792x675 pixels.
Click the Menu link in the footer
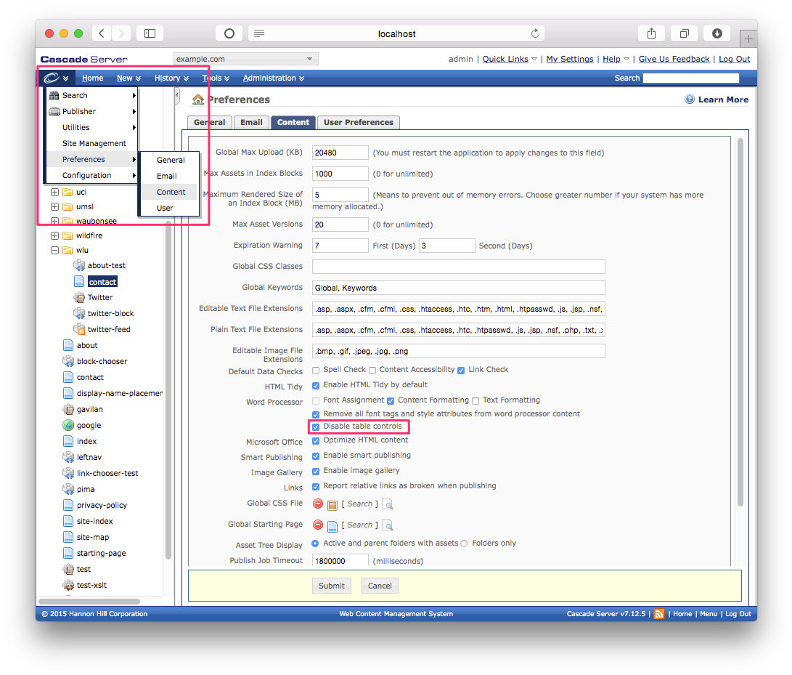tap(708, 614)
